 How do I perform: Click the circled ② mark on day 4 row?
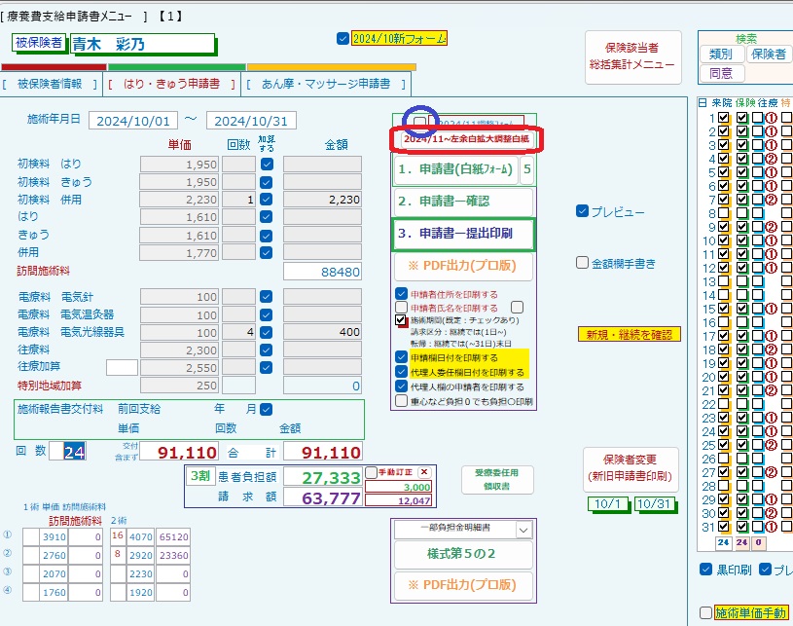pos(771,159)
